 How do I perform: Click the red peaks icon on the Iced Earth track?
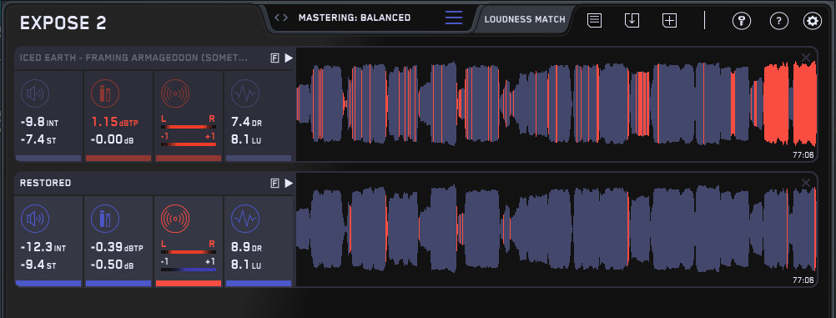coord(105,93)
